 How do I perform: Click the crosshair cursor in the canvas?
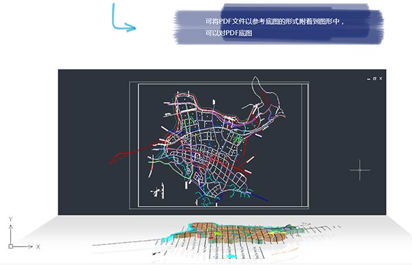coord(360,170)
